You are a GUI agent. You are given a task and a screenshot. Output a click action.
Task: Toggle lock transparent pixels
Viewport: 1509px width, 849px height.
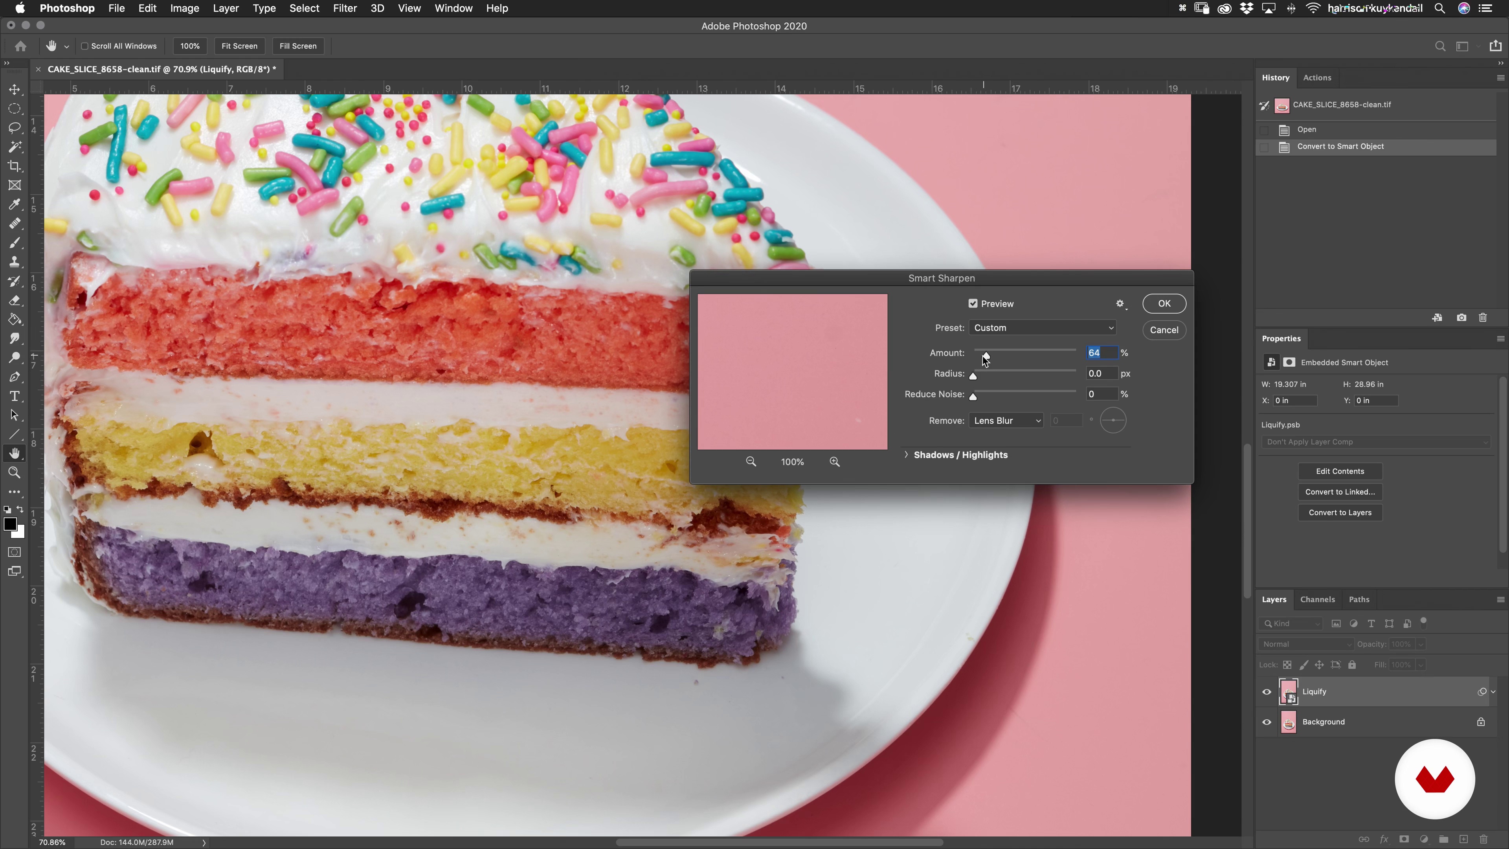click(1287, 664)
